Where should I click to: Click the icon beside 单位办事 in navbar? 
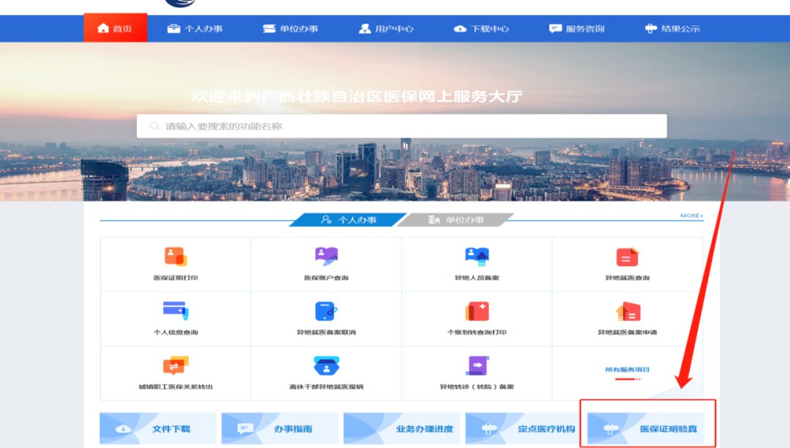point(269,29)
